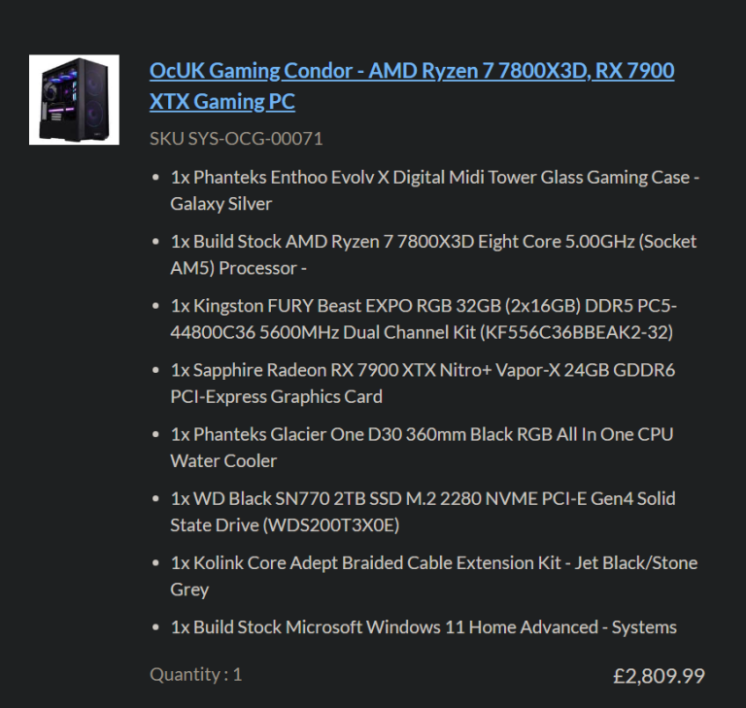The image size is (746, 708).
Task: Click the WDS200T3X0E model code
Action: pyautogui.click(x=331, y=524)
